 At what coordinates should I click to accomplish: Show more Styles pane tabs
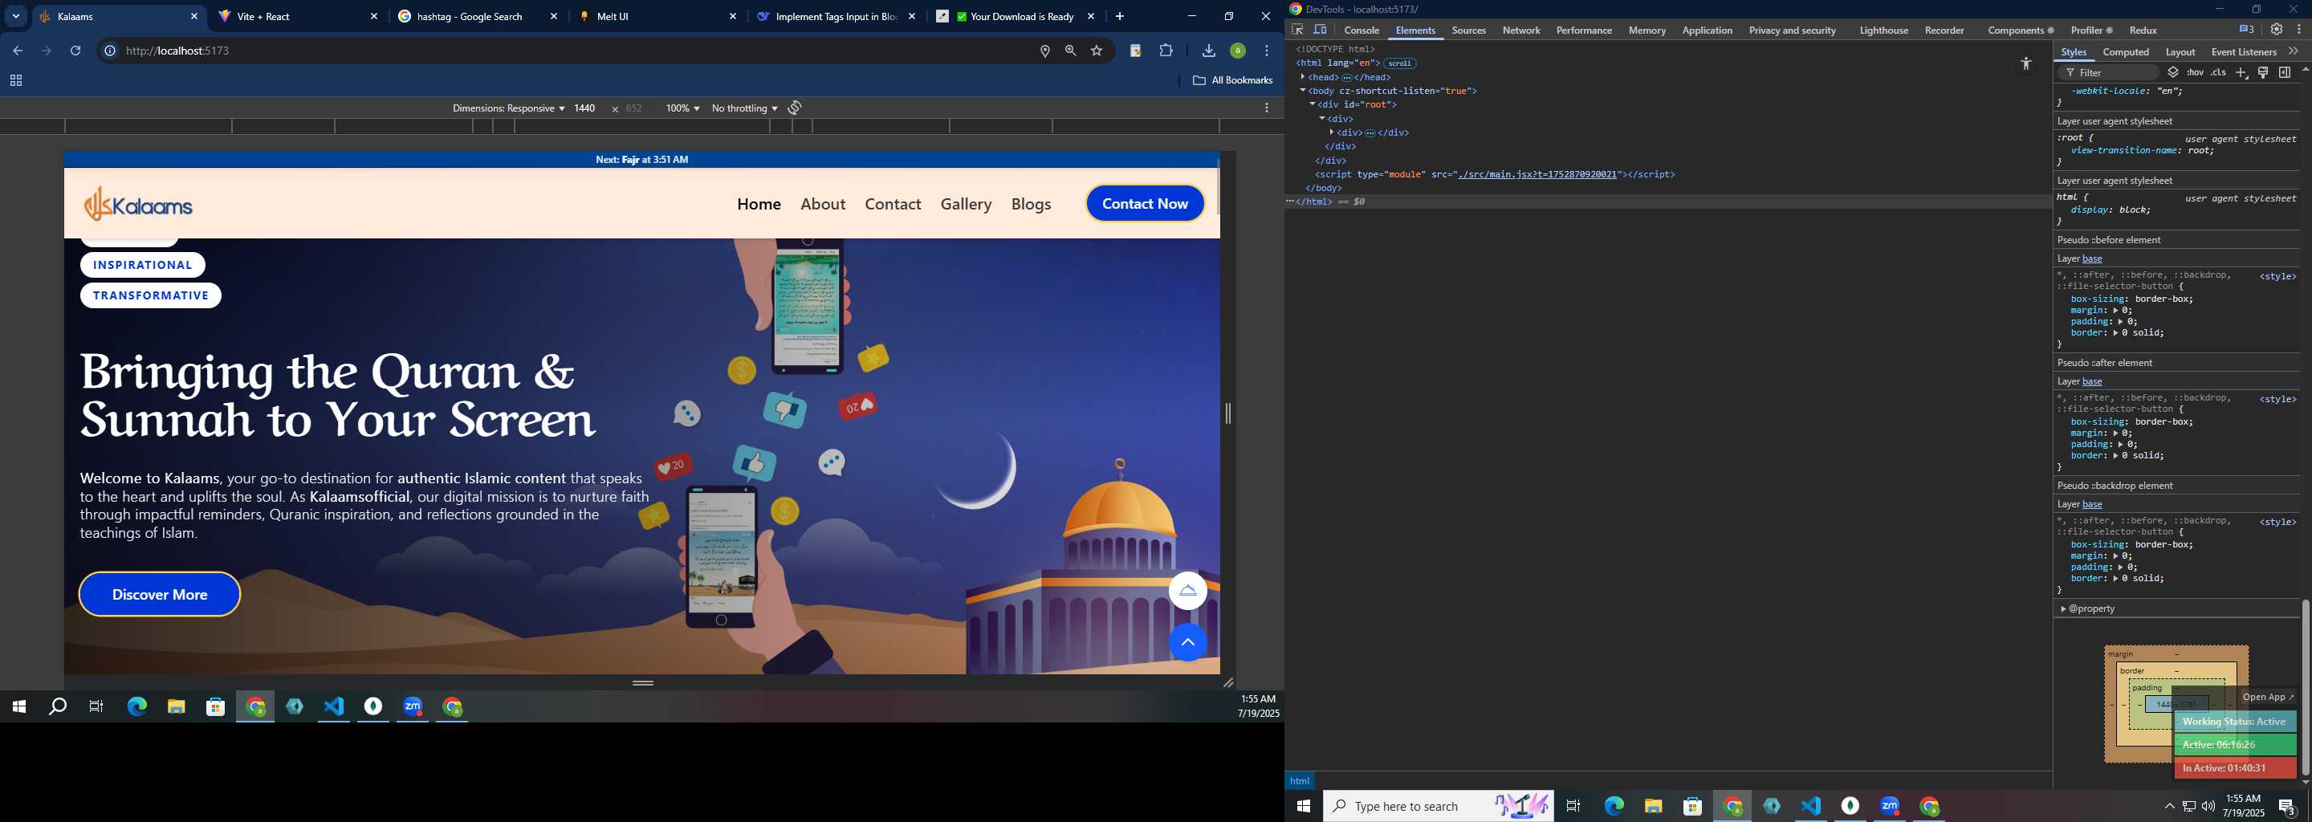coord(2294,52)
